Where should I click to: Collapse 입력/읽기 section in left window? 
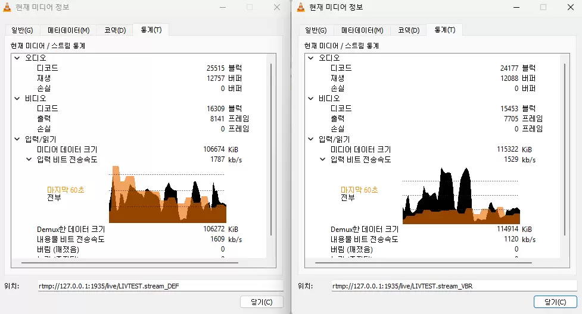coord(17,139)
